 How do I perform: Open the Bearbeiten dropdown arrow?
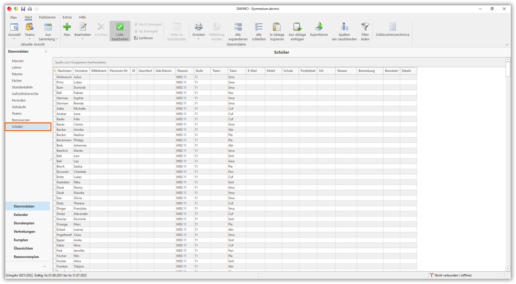pos(82,39)
